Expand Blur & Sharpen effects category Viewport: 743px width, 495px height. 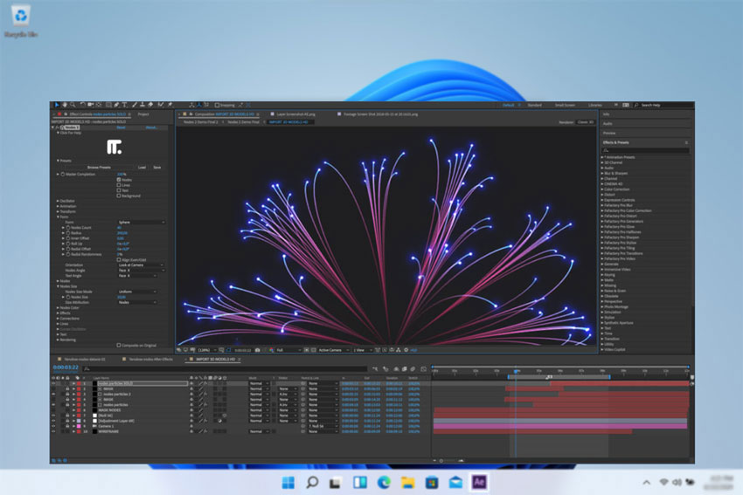602,173
